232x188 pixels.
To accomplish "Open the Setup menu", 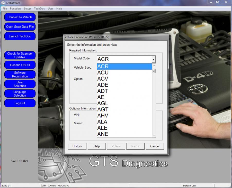I will tap(27, 8).
